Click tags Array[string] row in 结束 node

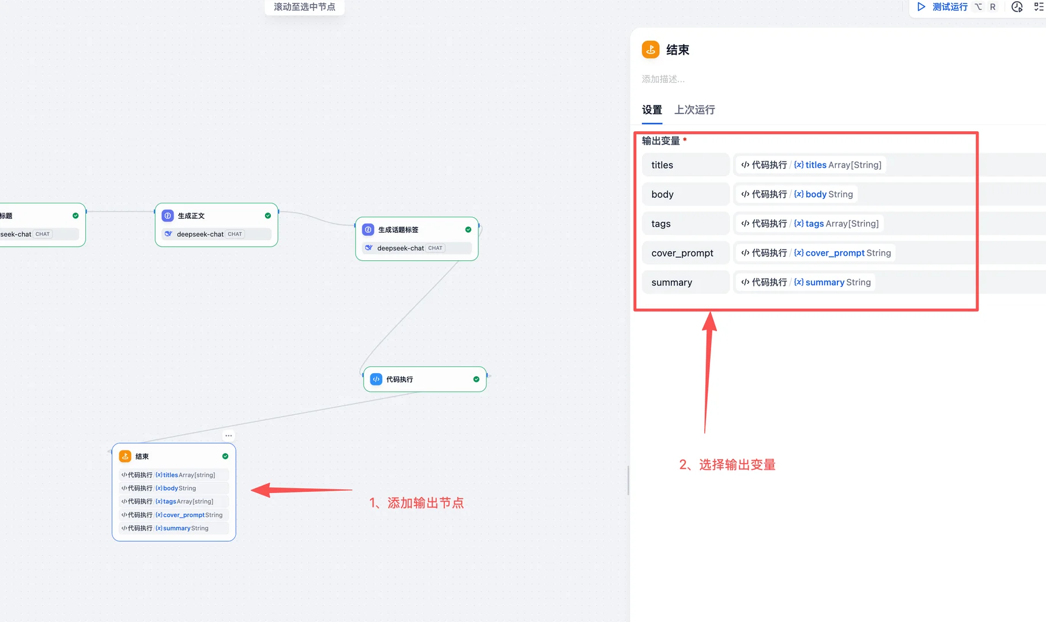[173, 501]
